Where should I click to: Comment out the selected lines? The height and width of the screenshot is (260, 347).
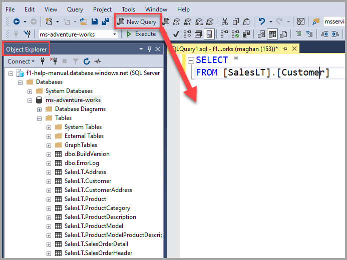point(298,34)
